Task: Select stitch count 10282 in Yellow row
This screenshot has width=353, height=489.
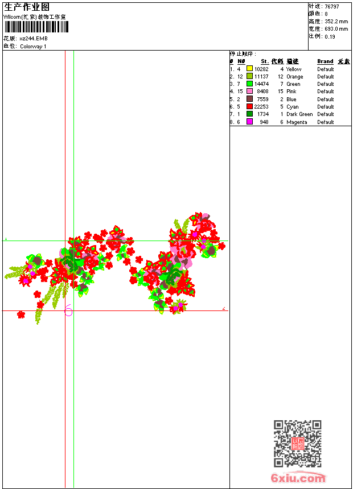Action: tap(261, 69)
